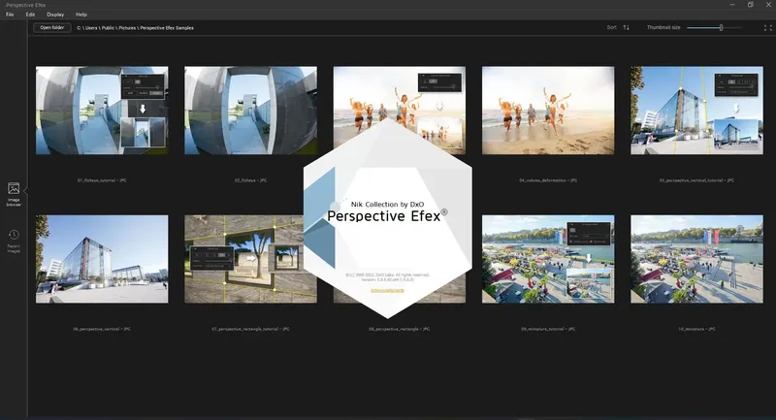The height and width of the screenshot is (420, 776).
Task: Open the Acknowledgments link on the splash screen
Action: pyautogui.click(x=387, y=290)
